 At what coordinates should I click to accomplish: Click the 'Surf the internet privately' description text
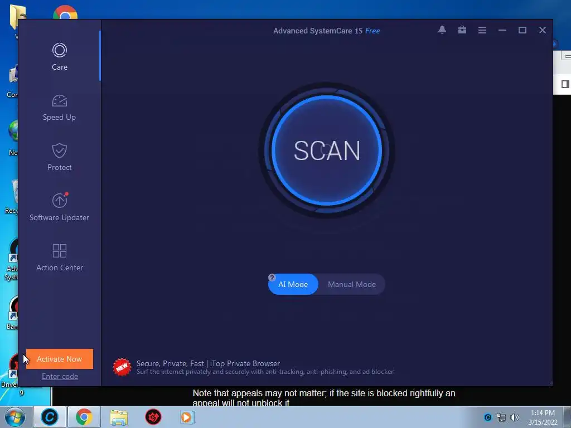(x=265, y=372)
